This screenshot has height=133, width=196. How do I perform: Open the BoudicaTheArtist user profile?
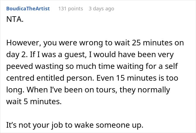pos(28,9)
